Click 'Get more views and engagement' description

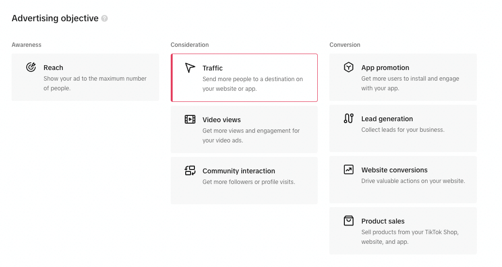coord(251,136)
